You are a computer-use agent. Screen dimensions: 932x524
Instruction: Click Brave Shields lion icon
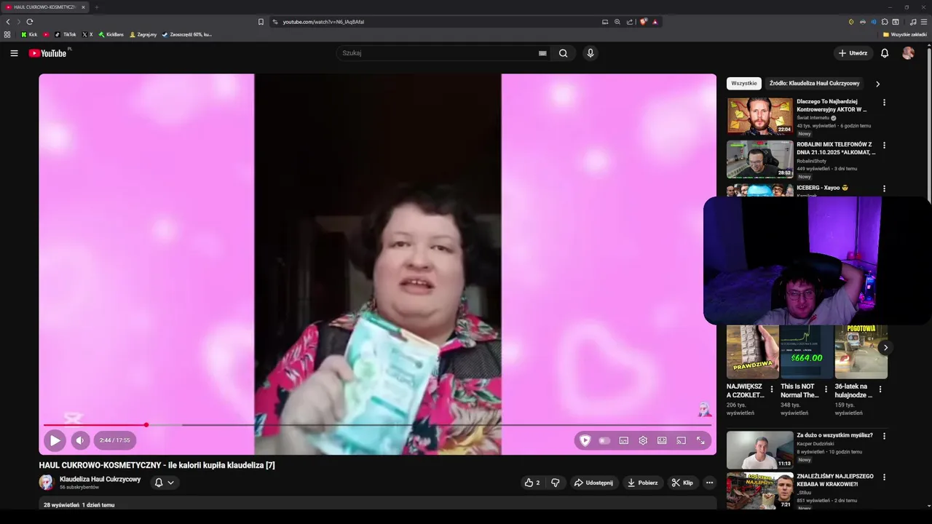click(644, 22)
